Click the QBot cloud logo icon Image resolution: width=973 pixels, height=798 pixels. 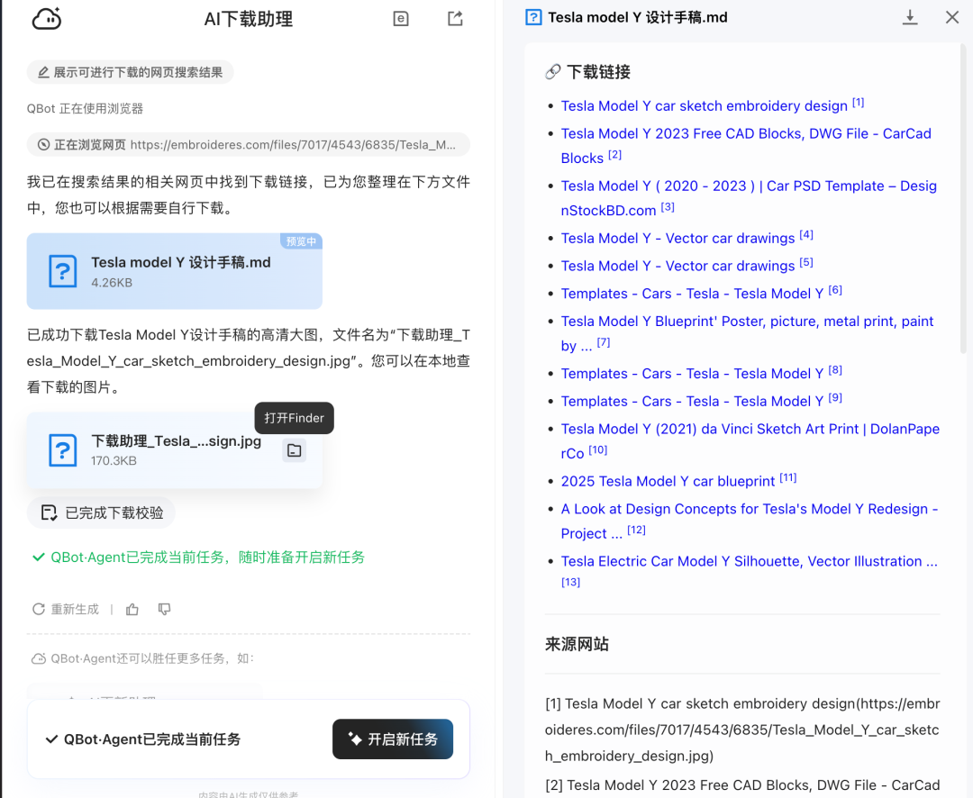(x=46, y=19)
